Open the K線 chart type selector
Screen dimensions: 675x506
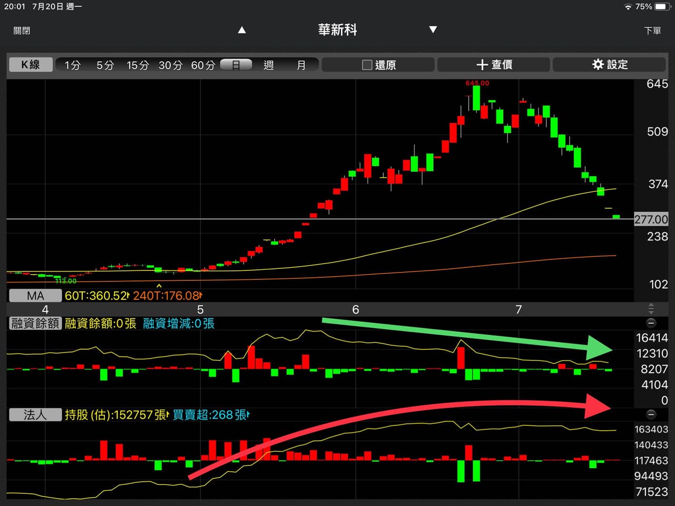(x=31, y=64)
